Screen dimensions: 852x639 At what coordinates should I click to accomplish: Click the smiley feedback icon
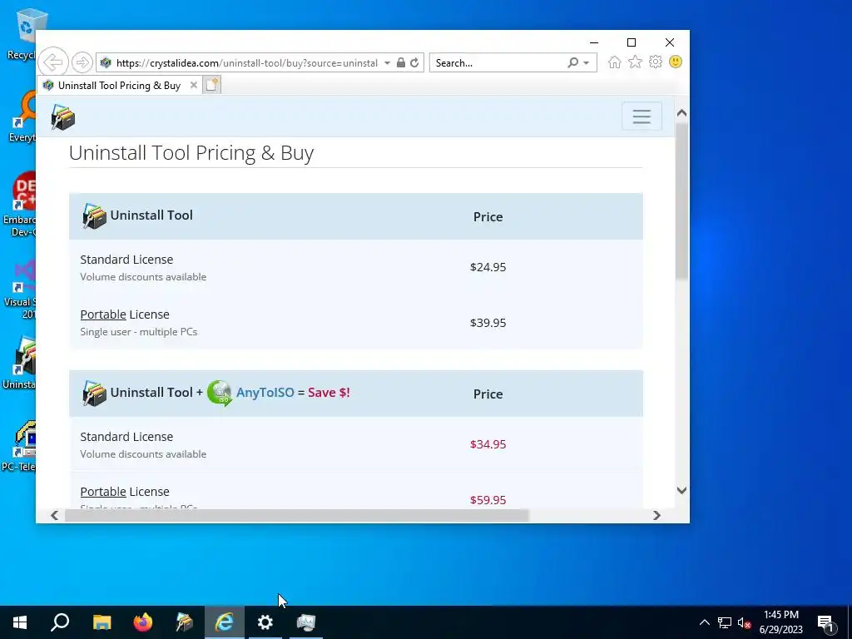click(x=676, y=62)
